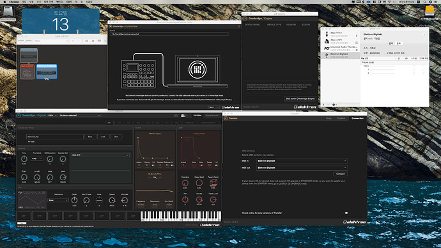The image size is (441, 248).
Task: Click the Overbridge logo icon in Digitakt plugin
Action: pos(19,115)
